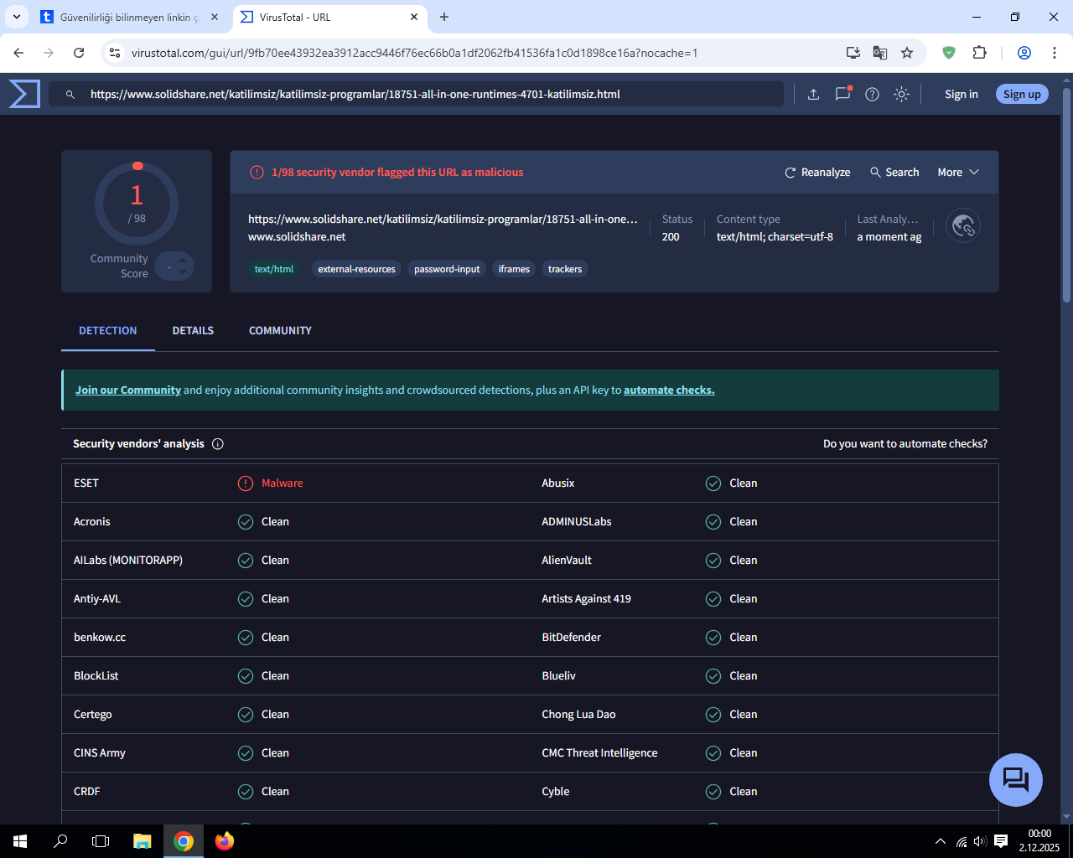Open the notifications comment icon
The height and width of the screenshot is (858, 1073).
842,94
